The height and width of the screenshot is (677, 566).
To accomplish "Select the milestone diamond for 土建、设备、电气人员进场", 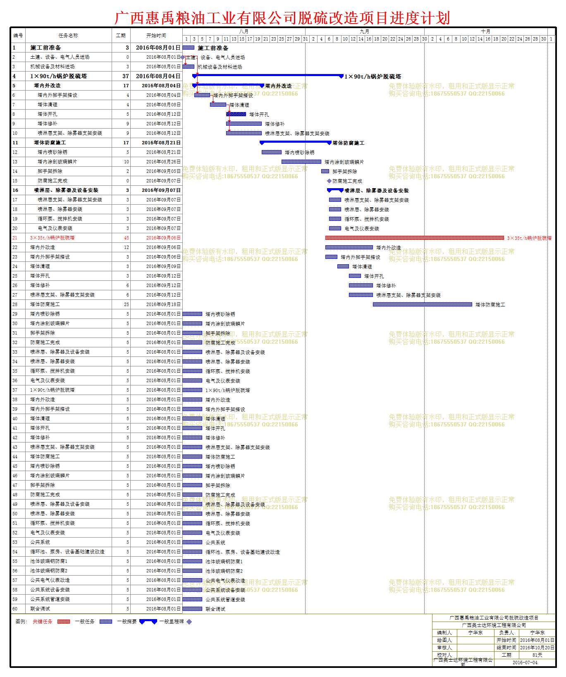I will pos(183,57).
